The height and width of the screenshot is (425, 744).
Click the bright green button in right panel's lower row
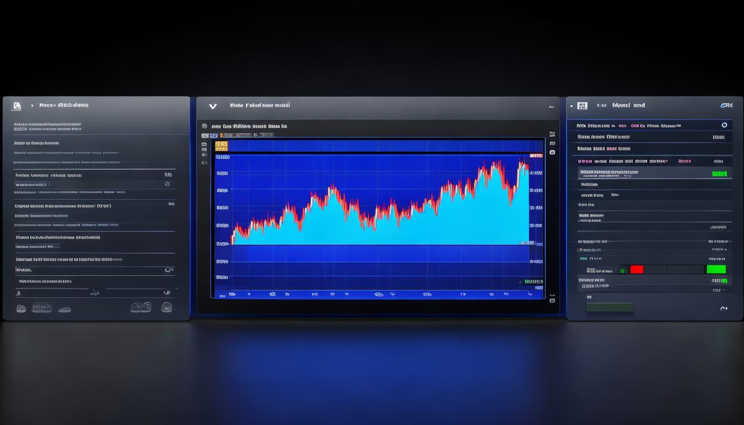(716, 269)
